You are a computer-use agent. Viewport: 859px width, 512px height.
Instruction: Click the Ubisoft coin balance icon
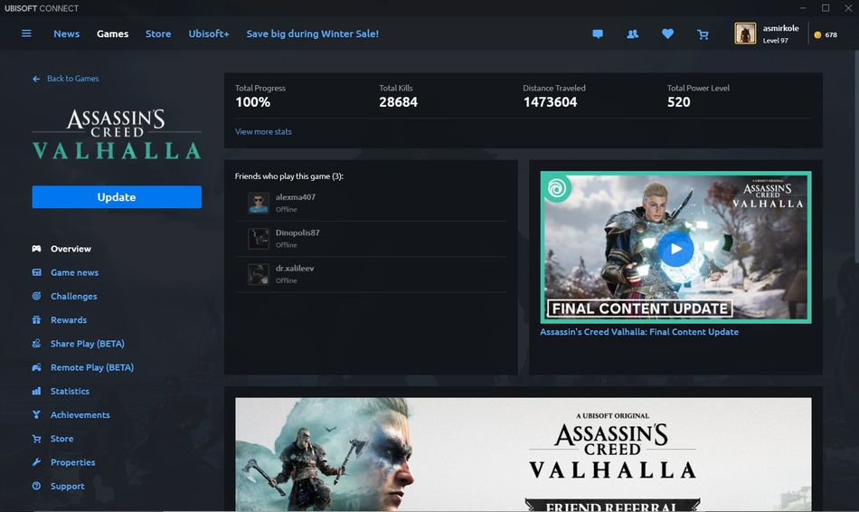tap(817, 34)
